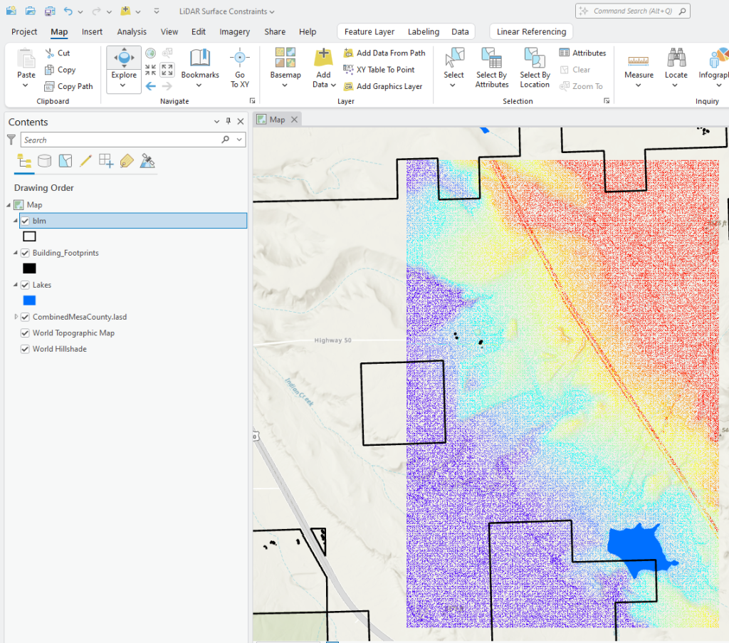The width and height of the screenshot is (729, 643).
Task: Click the blue Lakes color swatch
Action: pos(28,300)
